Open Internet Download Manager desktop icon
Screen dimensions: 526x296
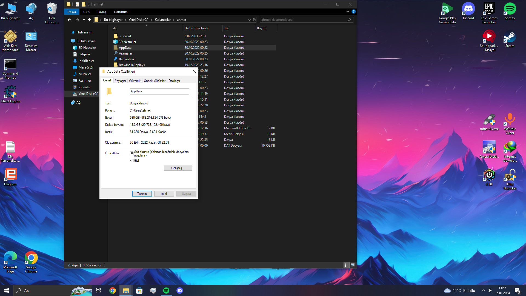coord(510,151)
